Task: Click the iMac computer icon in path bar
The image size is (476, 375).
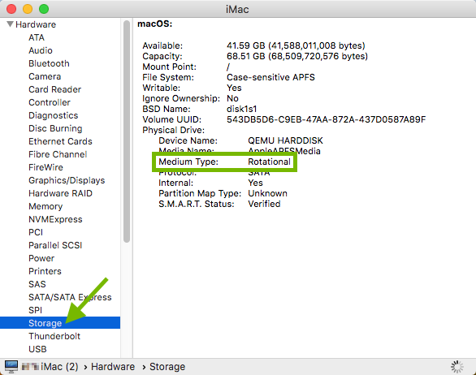Action: pos(11,367)
